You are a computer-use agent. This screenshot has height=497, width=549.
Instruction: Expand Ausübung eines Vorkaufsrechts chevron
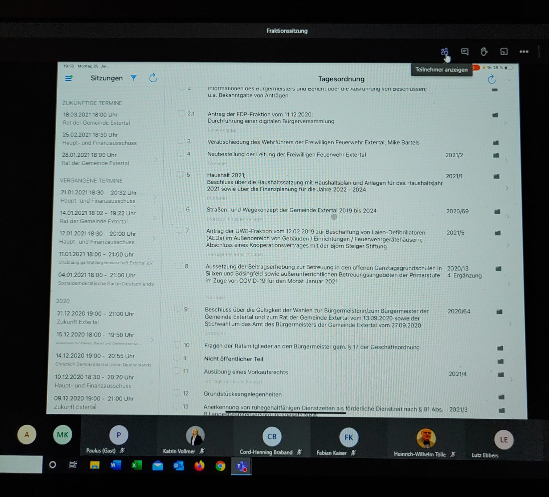point(511,380)
